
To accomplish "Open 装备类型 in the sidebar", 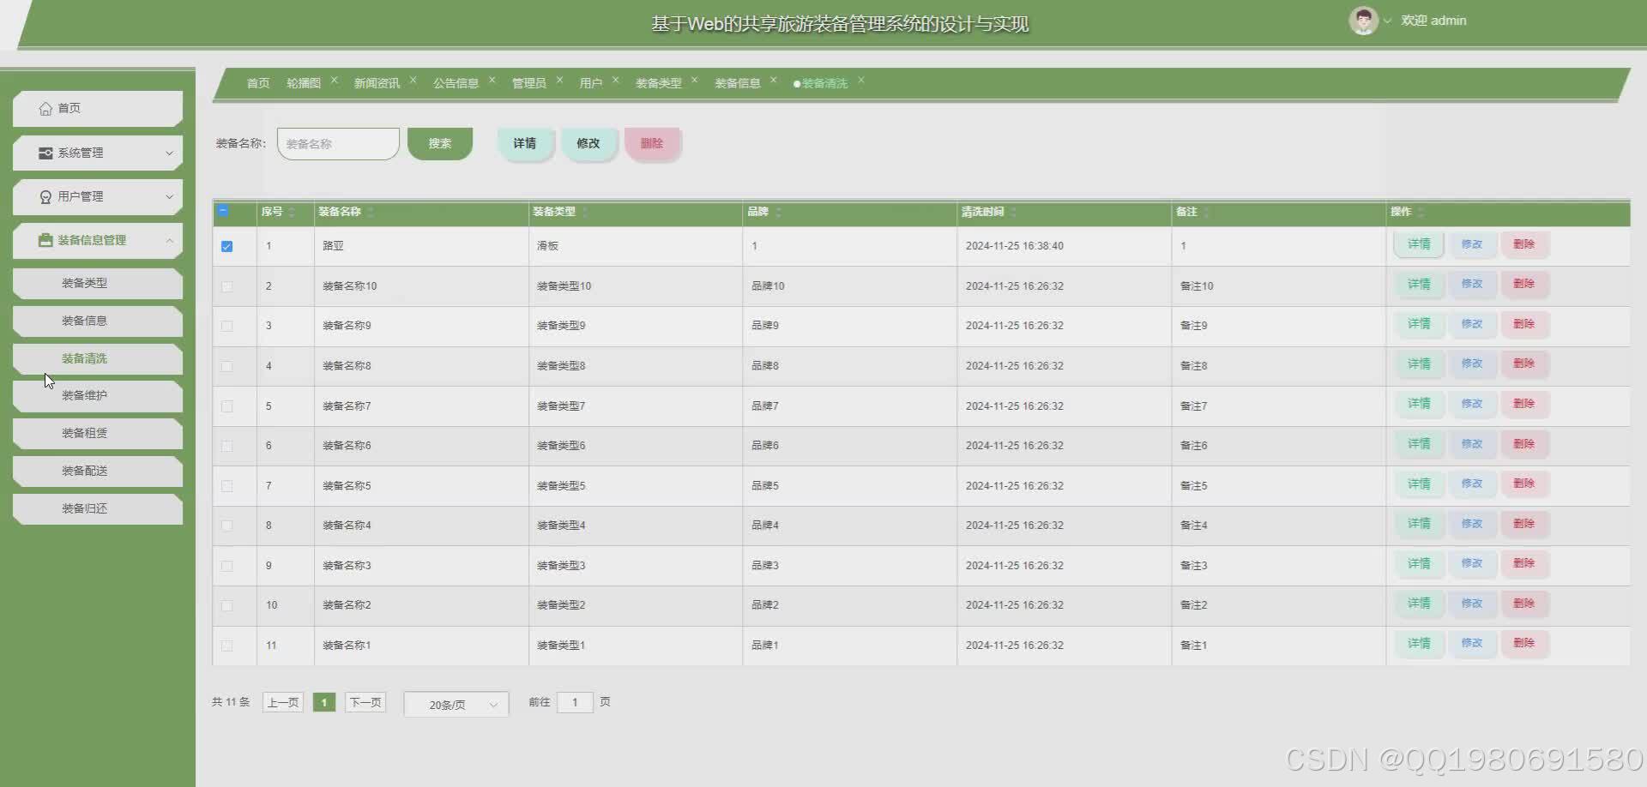I will 97,283.
